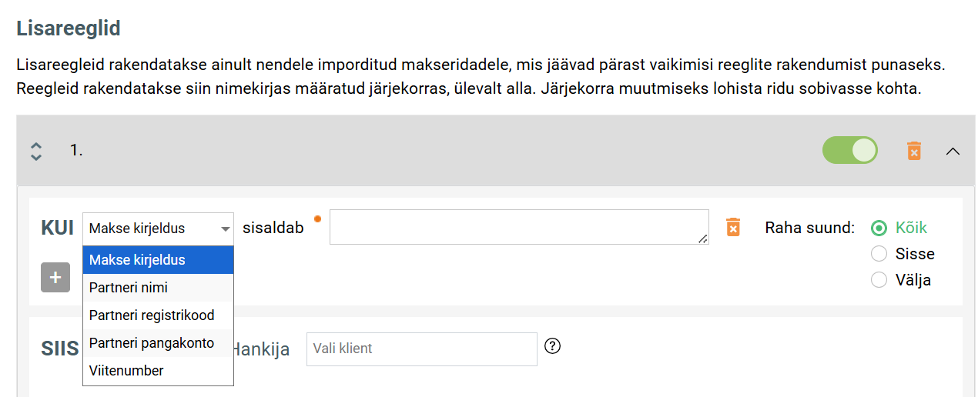Toggle rule 1 off with the green switch

click(849, 151)
